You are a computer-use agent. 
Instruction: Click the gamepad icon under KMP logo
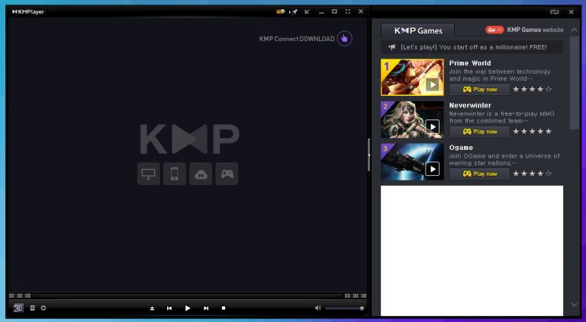(x=227, y=174)
